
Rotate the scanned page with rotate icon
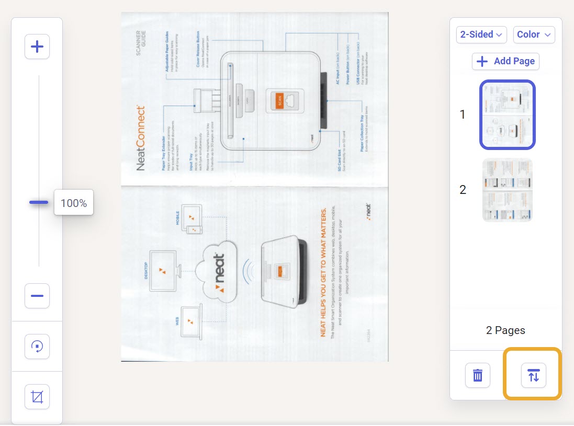tap(37, 346)
